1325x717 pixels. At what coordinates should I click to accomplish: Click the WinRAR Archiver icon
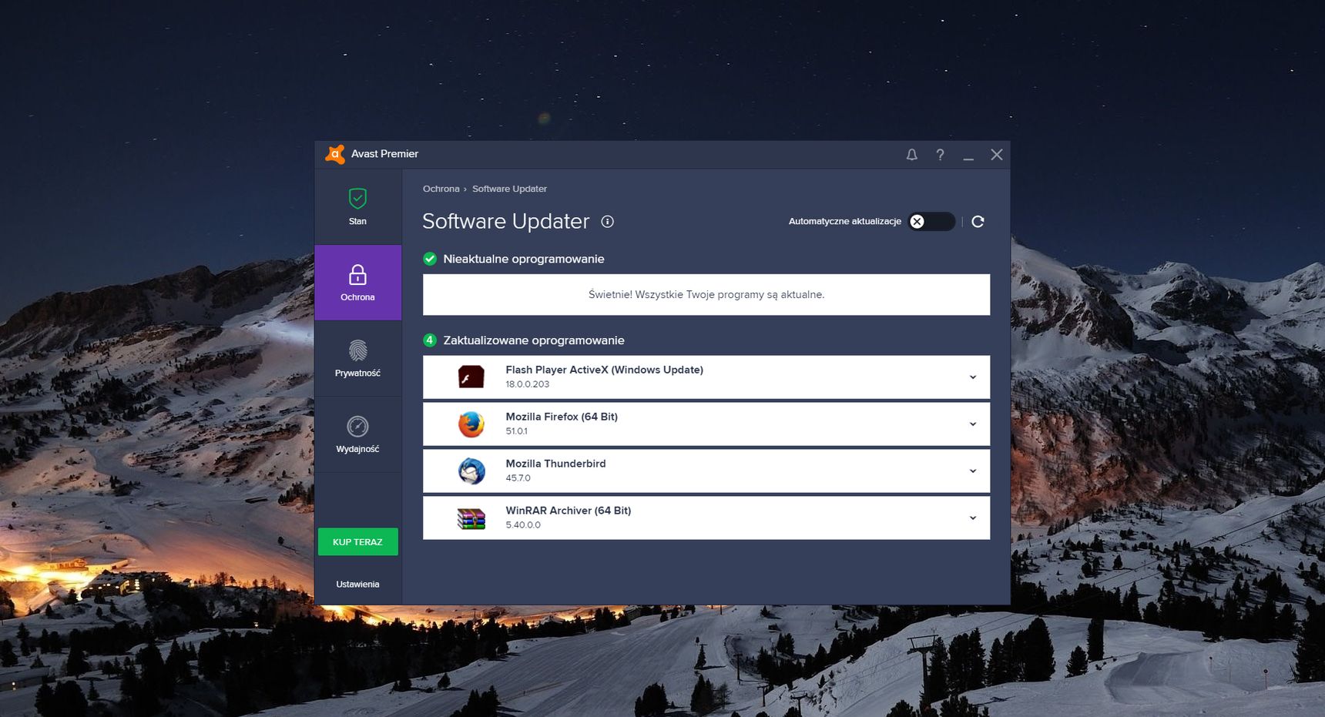[x=471, y=518]
